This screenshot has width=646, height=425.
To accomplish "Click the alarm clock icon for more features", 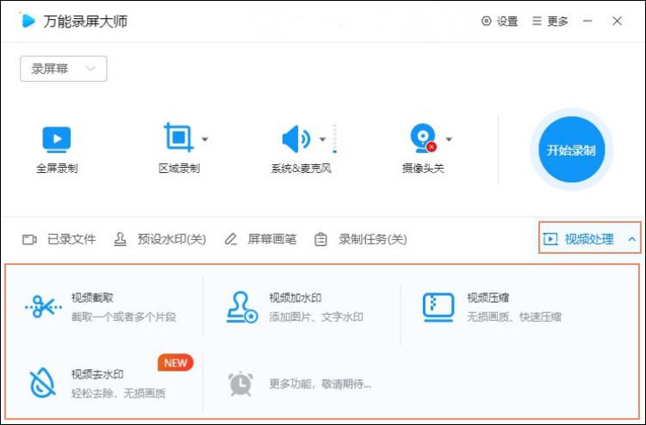I will click(x=240, y=384).
